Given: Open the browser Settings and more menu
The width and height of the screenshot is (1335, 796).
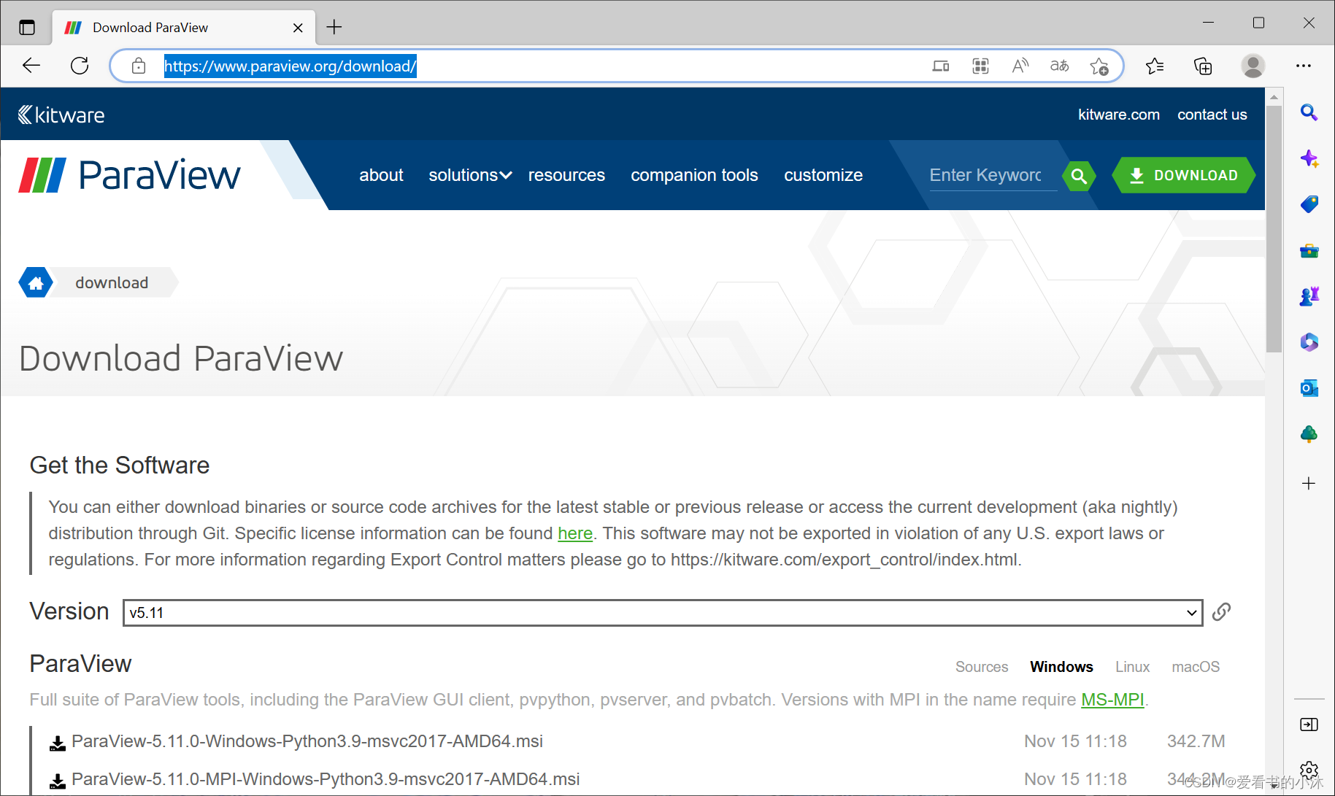Looking at the screenshot, I should coord(1303,66).
